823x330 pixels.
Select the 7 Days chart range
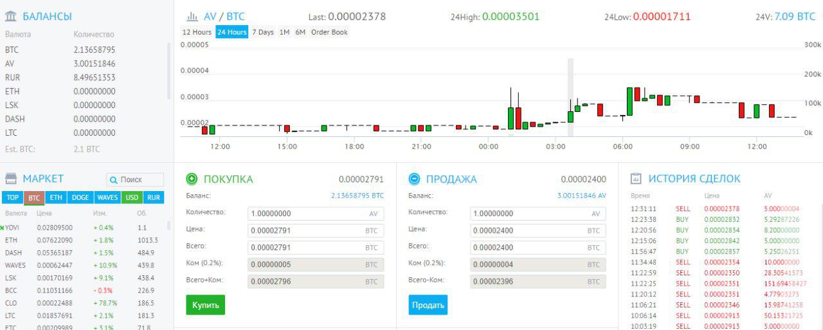pyautogui.click(x=262, y=32)
